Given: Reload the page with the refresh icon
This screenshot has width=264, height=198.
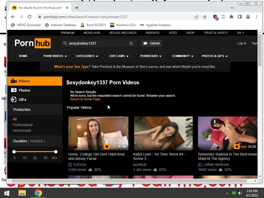Looking at the screenshot, I should click(x=29, y=17).
